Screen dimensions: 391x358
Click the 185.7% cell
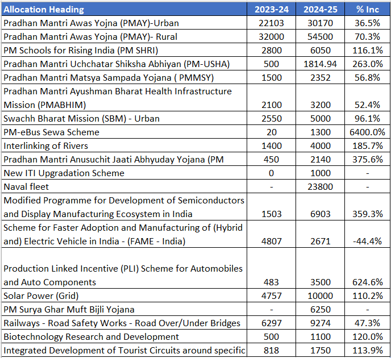click(x=367, y=145)
